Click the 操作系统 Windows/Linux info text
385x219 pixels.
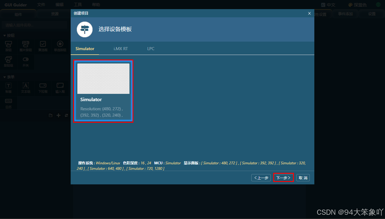[x=99, y=163]
